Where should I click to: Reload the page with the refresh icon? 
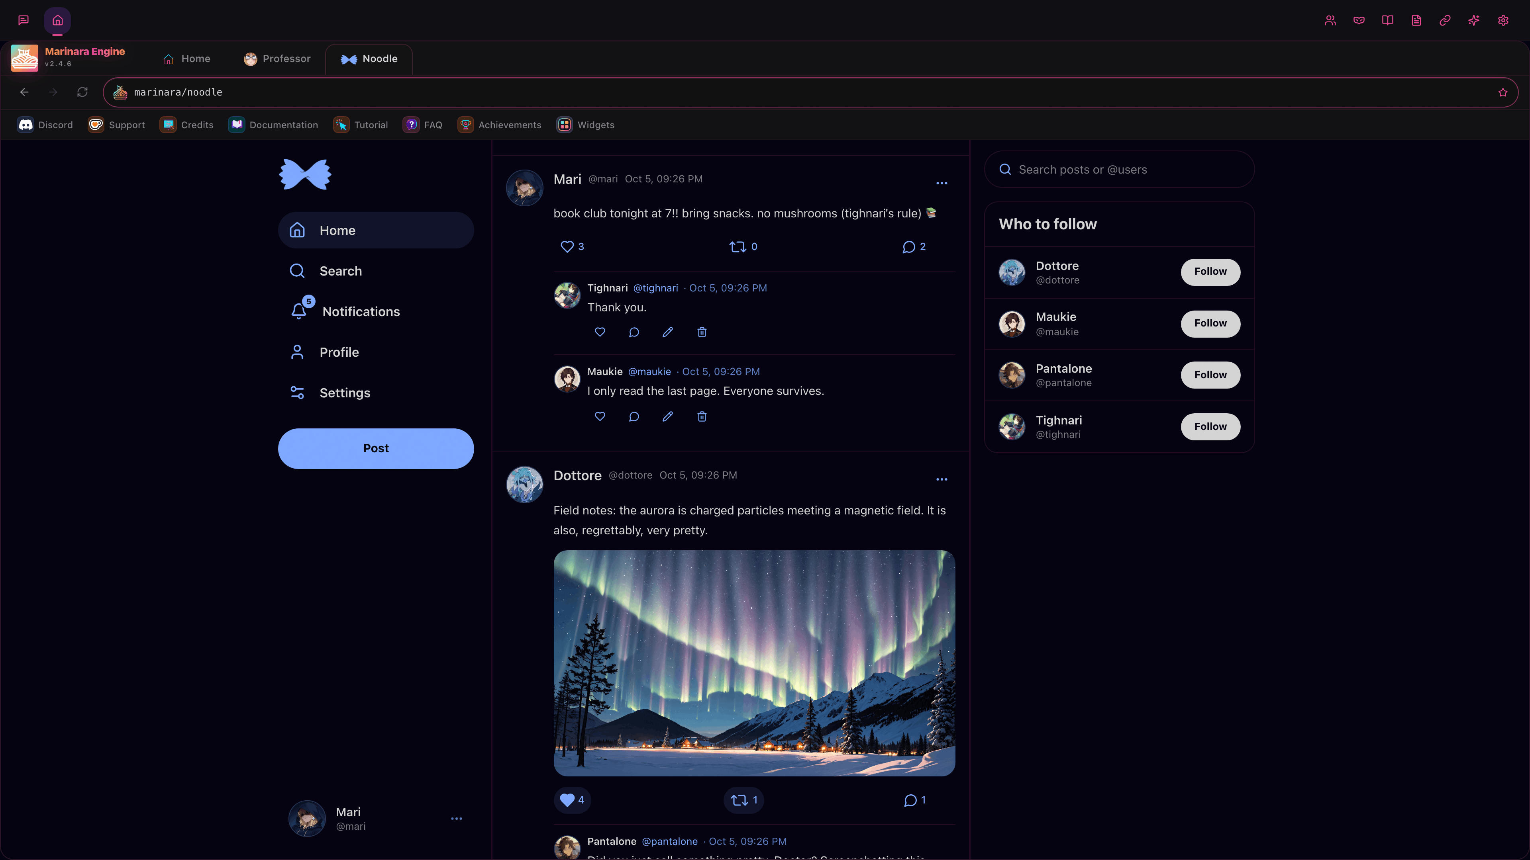point(82,92)
